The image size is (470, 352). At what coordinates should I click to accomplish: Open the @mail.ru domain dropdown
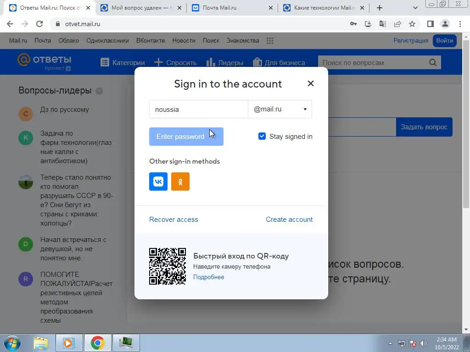280,109
